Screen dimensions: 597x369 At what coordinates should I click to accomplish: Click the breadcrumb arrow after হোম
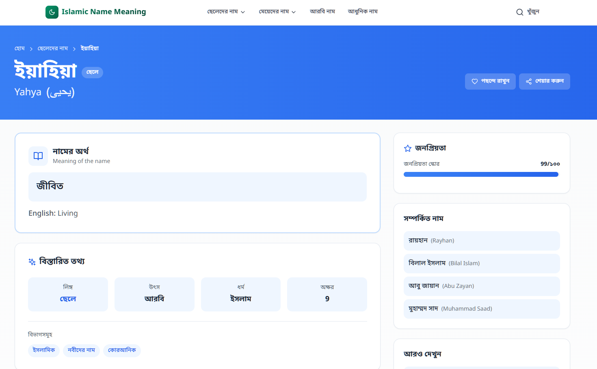pyautogui.click(x=31, y=49)
